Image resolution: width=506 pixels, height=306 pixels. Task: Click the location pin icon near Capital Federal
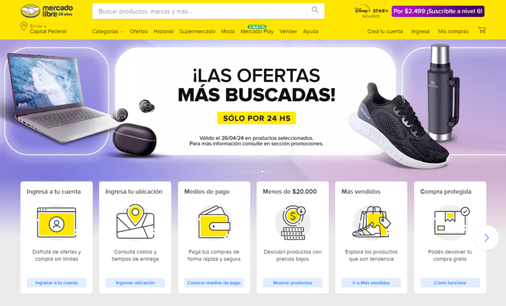click(23, 26)
